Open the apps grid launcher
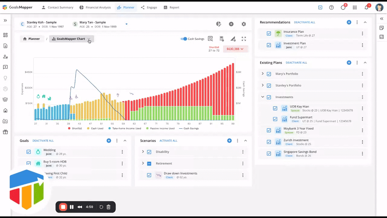Viewport: 387px width, 218px height. [354, 8]
